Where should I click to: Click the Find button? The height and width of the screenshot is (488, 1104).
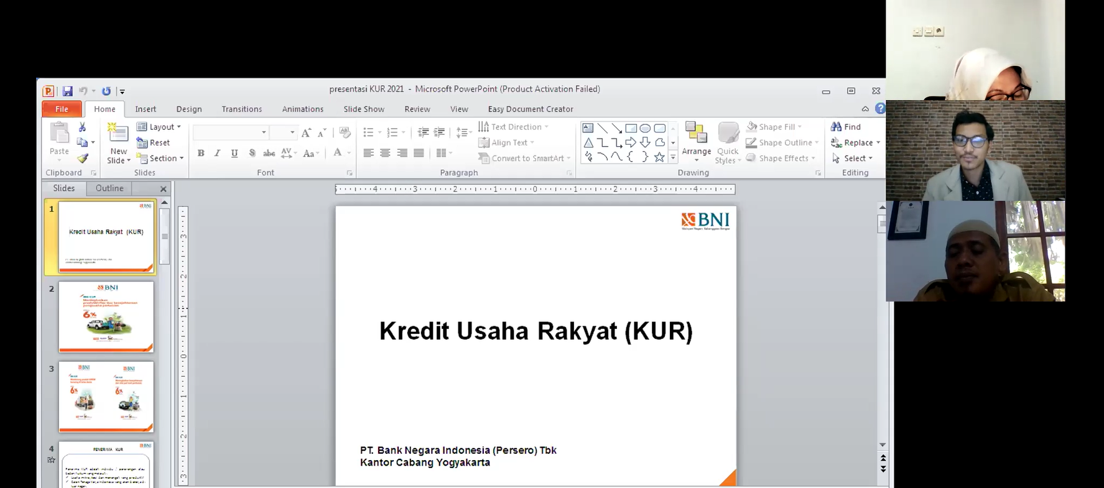[847, 127]
